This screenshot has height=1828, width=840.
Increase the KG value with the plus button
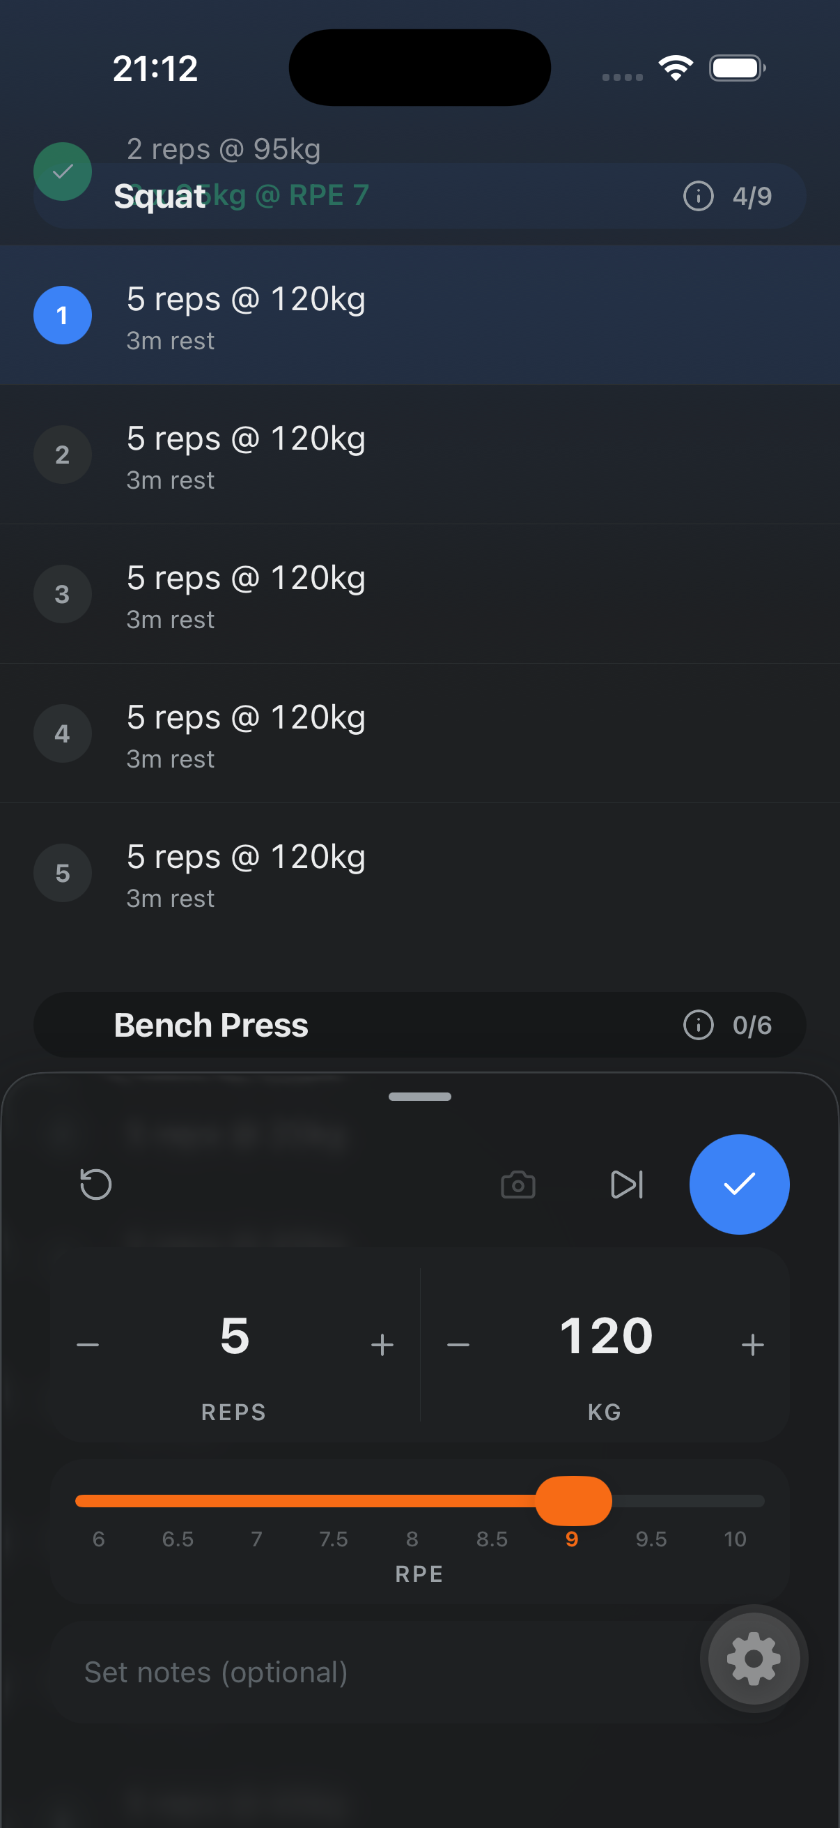(753, 1343)
